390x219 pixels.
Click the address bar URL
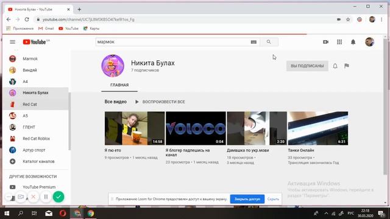[x=88, y=19]
